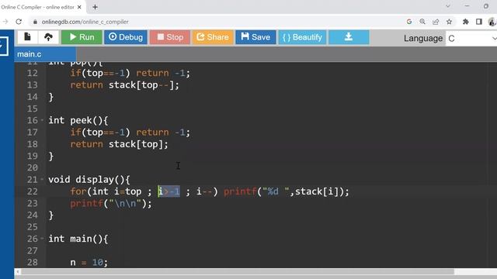This screenshot has width=497, height=279.
Task: Share the code
Action: coord(213,37)
